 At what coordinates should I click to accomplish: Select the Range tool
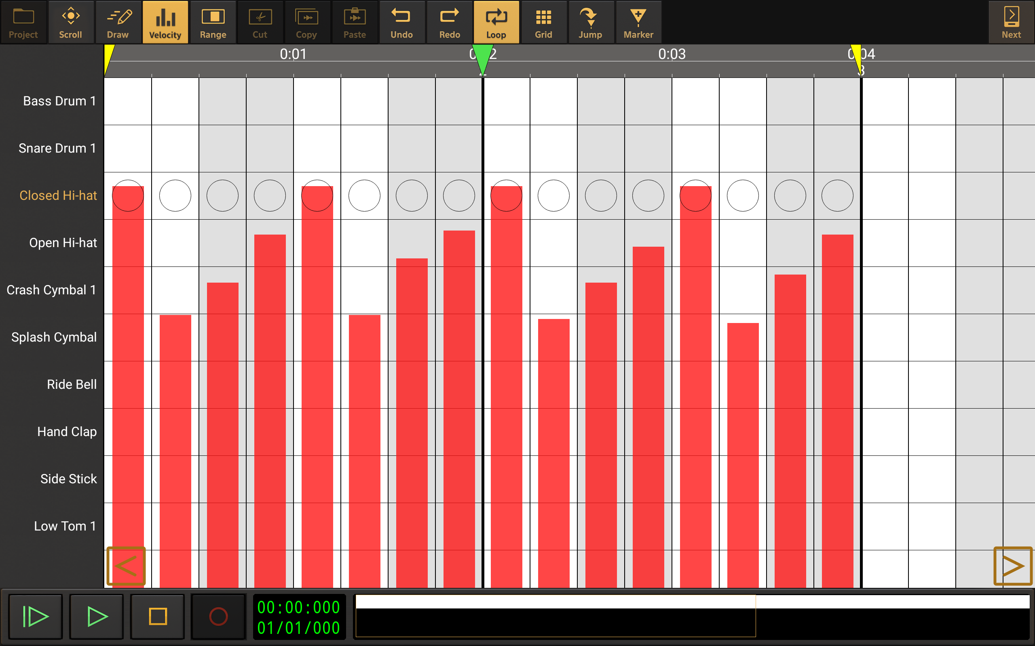[x=213, y=22]
